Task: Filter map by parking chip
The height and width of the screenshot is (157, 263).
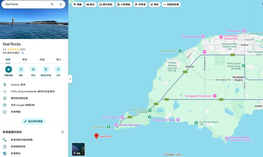Action: pos(140,5)
